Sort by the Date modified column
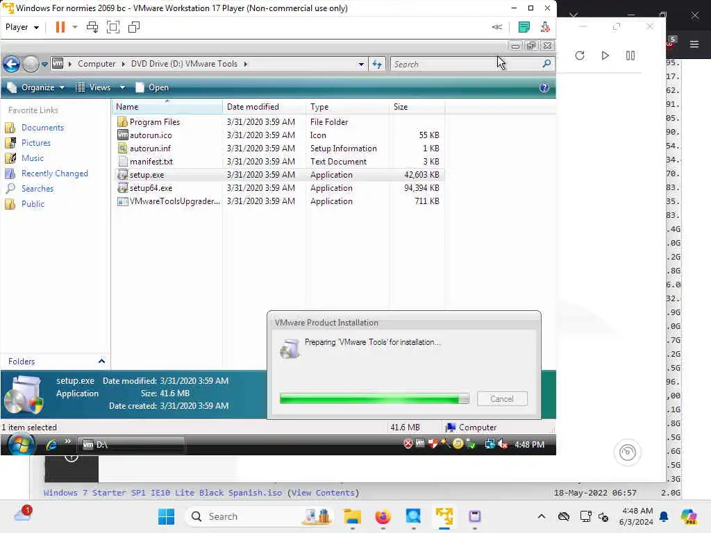 coord(265,107)
